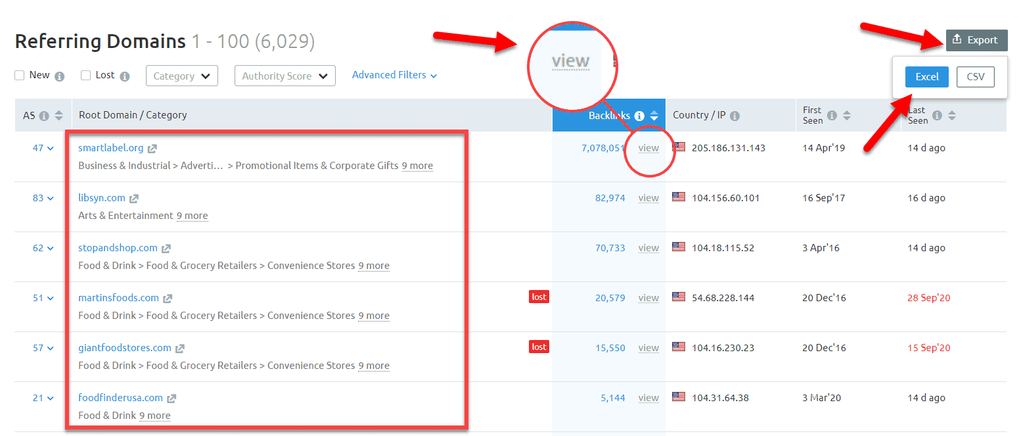View backlinks from foodfinderusa.com row
The image size is (1021, 436).
coord(648,398)
